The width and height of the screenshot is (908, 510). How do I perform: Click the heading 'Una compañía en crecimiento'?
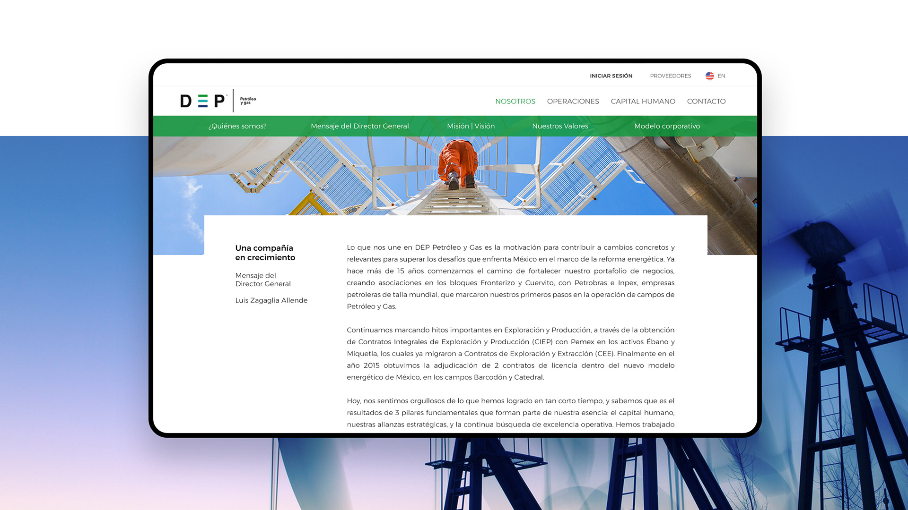(x=265, y=253)
